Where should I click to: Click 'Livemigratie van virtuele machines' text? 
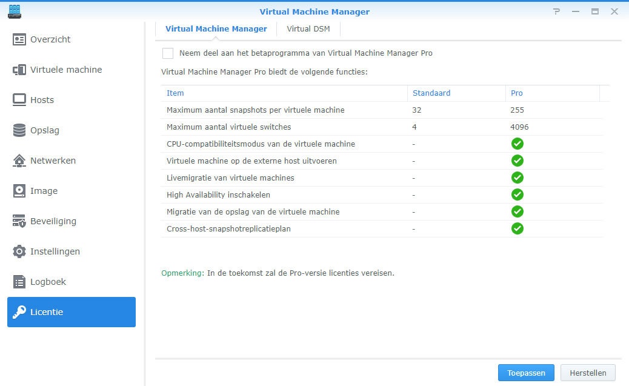point(230,178)
